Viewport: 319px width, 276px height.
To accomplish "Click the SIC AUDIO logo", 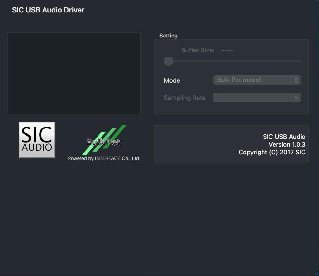I will coord(37,140).
